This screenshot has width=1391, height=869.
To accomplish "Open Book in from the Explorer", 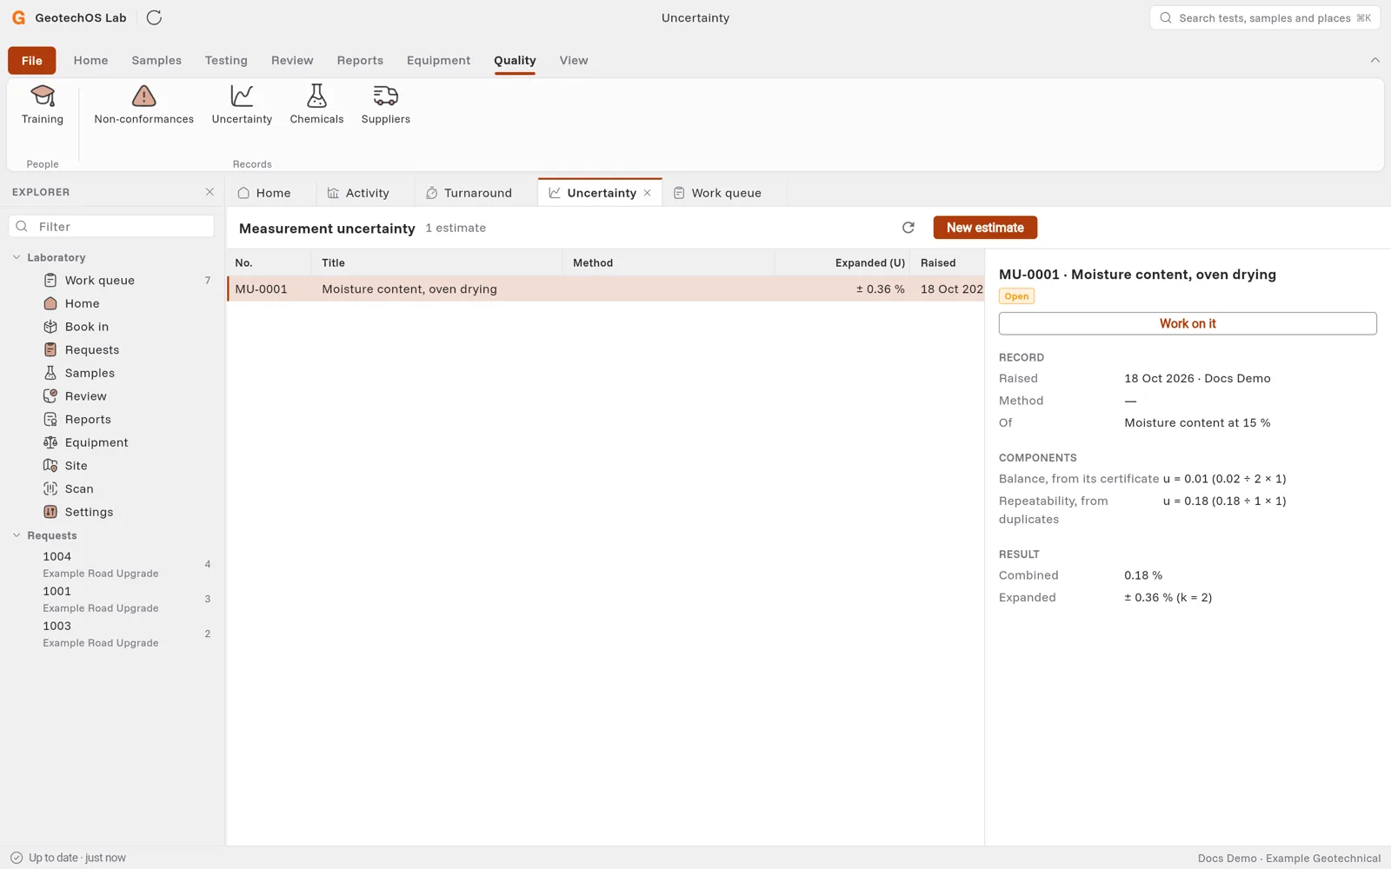I will tap(112, 327).
